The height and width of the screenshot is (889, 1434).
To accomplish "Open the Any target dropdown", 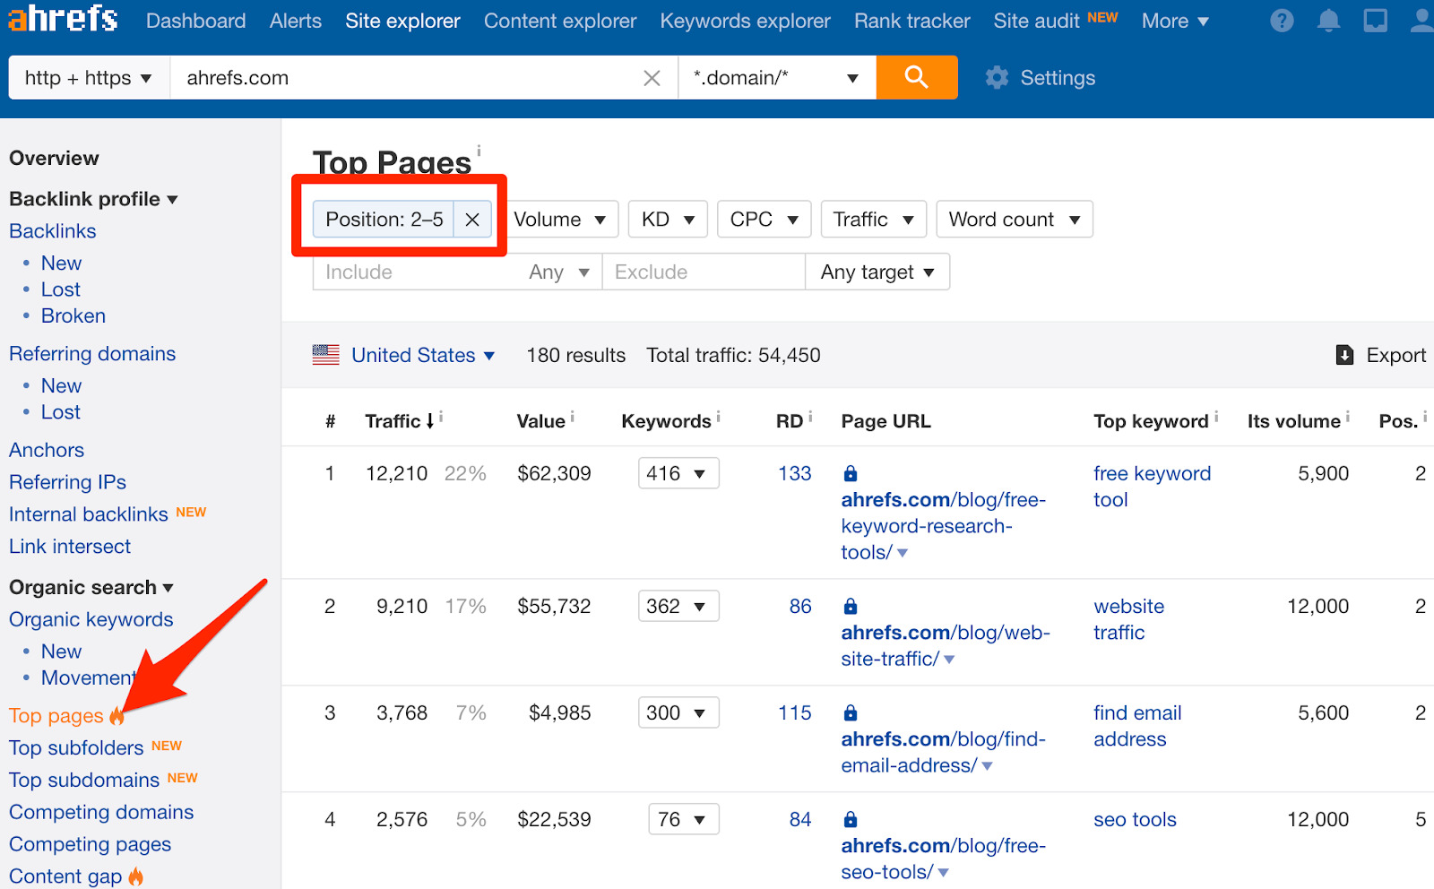I will (x=877, y=272).
